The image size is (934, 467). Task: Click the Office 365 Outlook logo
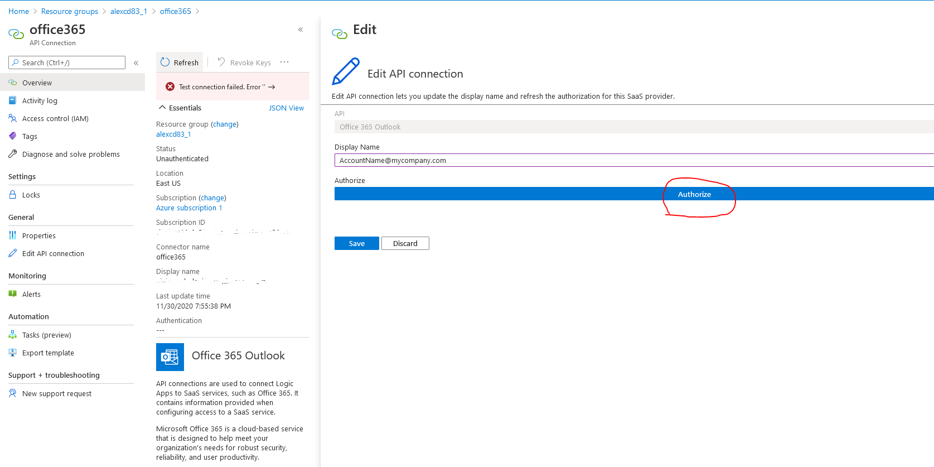(170, 357)
